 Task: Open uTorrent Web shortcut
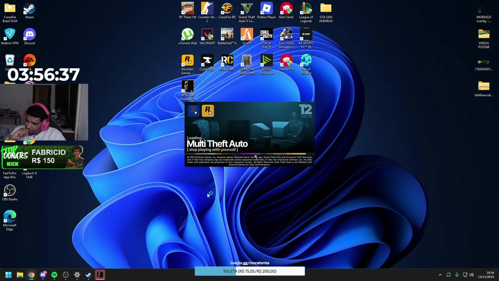(x=188, y=37)
